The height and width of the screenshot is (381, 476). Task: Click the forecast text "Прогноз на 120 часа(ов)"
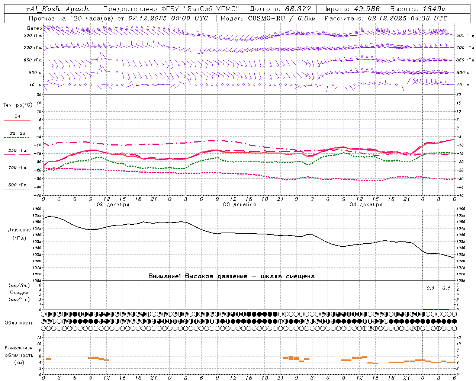pyautogui.click(x=71, y=18)
